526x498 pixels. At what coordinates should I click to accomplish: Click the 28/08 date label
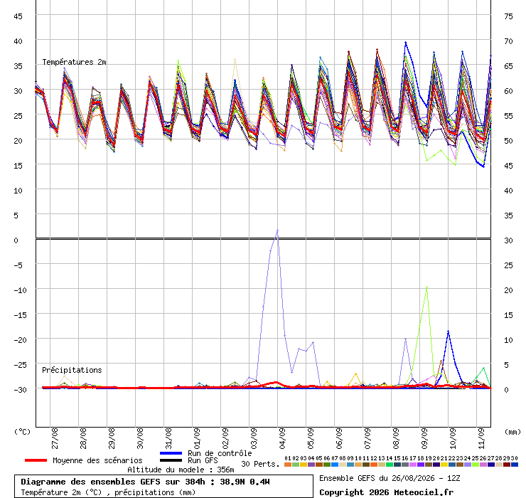(x=83, y=438)
